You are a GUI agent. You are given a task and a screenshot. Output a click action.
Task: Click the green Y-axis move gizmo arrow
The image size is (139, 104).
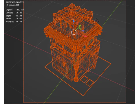point(80,26)
